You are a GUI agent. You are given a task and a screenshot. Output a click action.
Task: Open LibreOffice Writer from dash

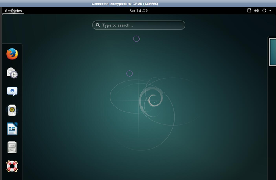[x=12, y=129]
